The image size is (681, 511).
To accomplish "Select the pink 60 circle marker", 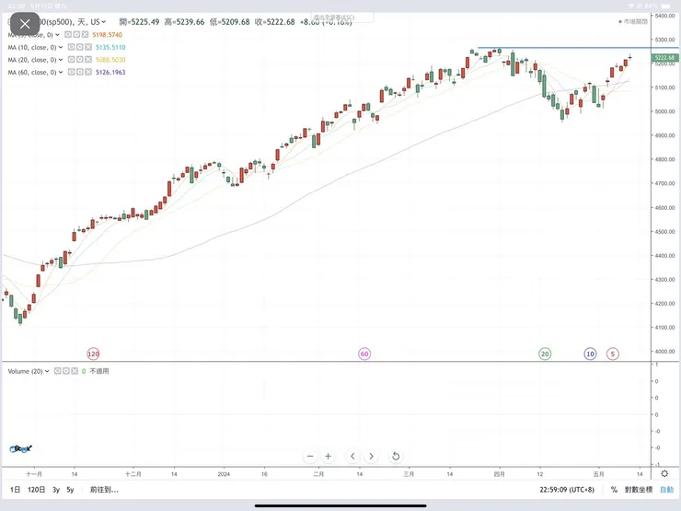I will click(x=364, y=354).
